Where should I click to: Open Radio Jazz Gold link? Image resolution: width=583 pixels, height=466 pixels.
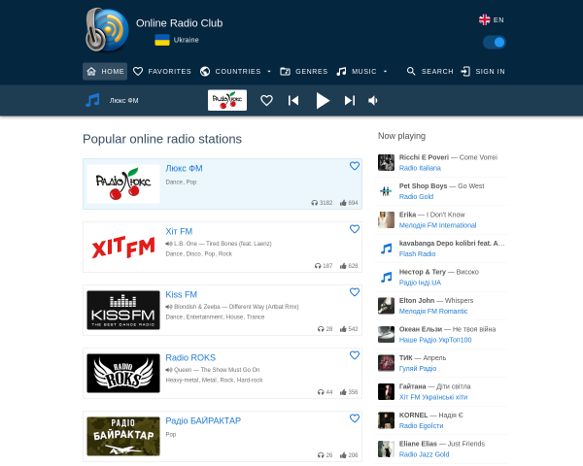click(x=424, y=454)
